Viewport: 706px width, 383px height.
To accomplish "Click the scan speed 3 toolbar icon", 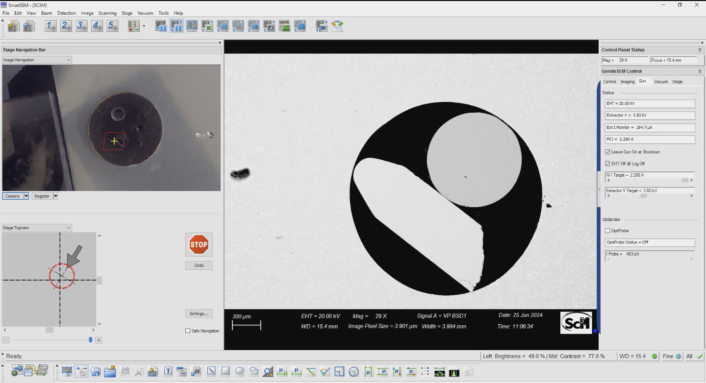I will pos(81,26).
